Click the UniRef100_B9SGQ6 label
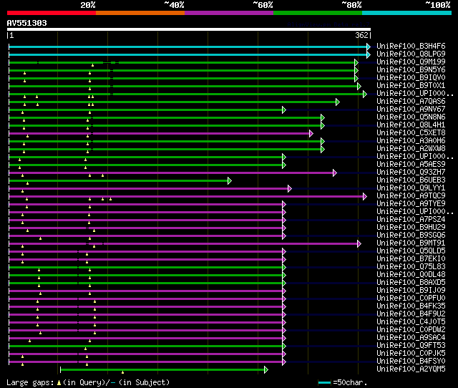This screenshot has height=388, width=458. click(411, 236)
